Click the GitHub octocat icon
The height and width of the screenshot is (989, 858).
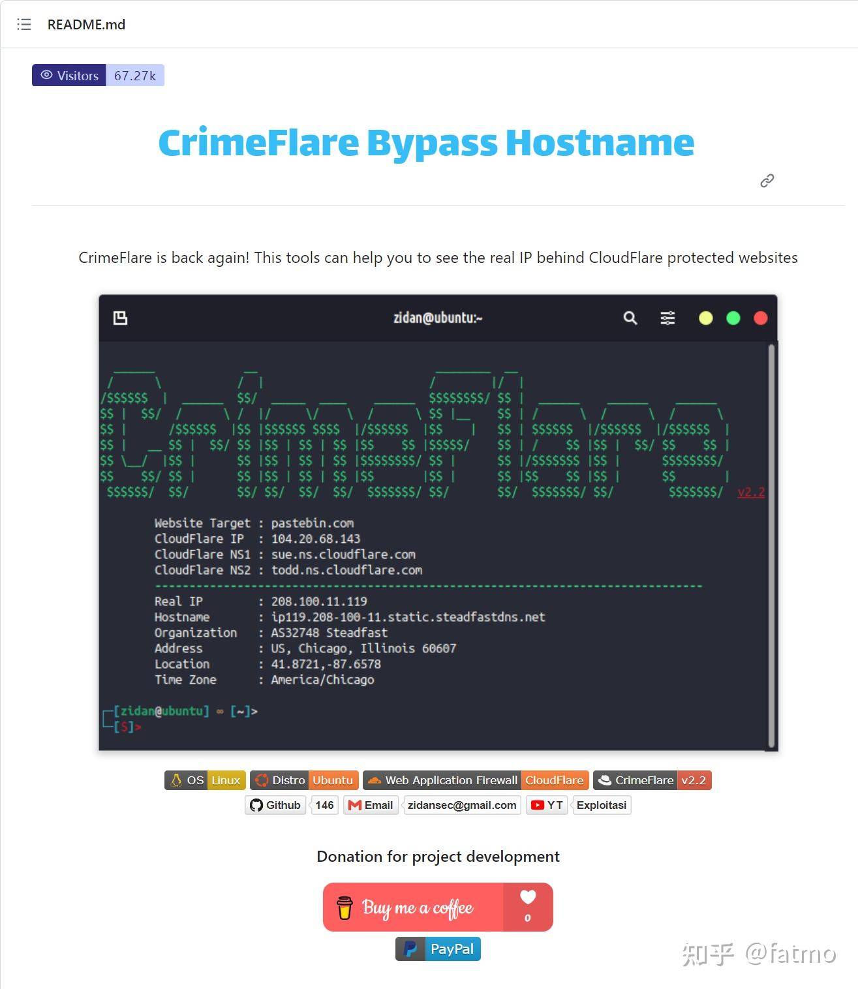pyautogui.click(x=256, y=805)
